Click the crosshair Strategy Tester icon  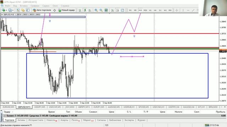pos(55,10)
